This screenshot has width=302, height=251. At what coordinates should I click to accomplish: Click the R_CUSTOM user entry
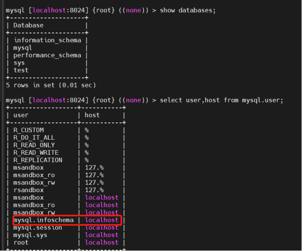click(28, 130)
